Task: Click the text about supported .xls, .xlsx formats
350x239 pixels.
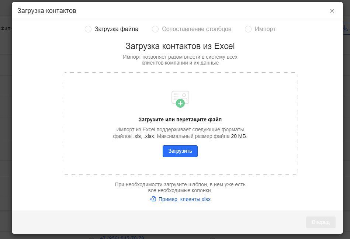Action: 180,133
